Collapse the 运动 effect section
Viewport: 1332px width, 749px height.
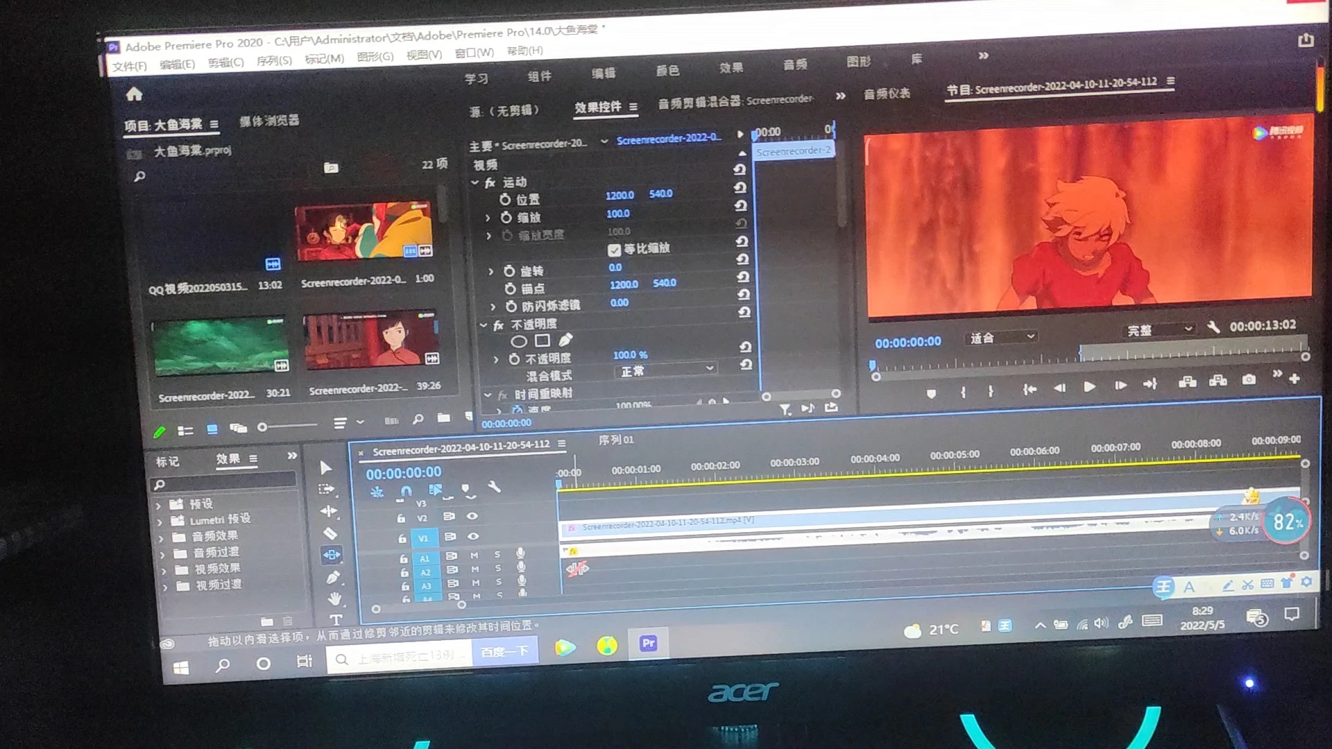[x=475, y=183]
